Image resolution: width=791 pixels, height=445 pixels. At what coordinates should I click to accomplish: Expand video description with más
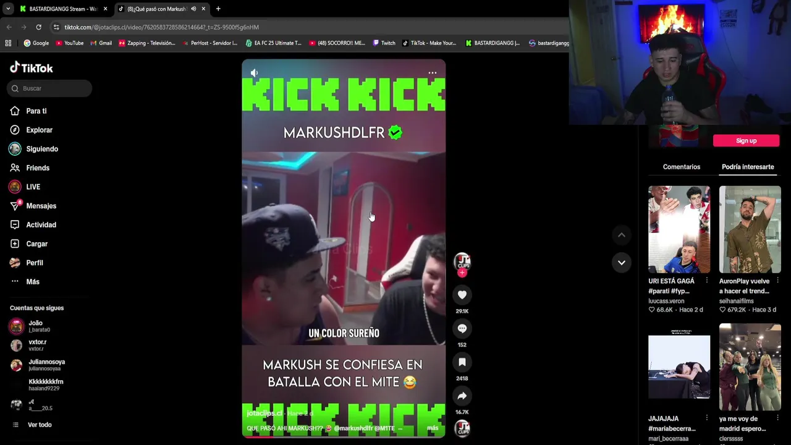click(433, 428)
